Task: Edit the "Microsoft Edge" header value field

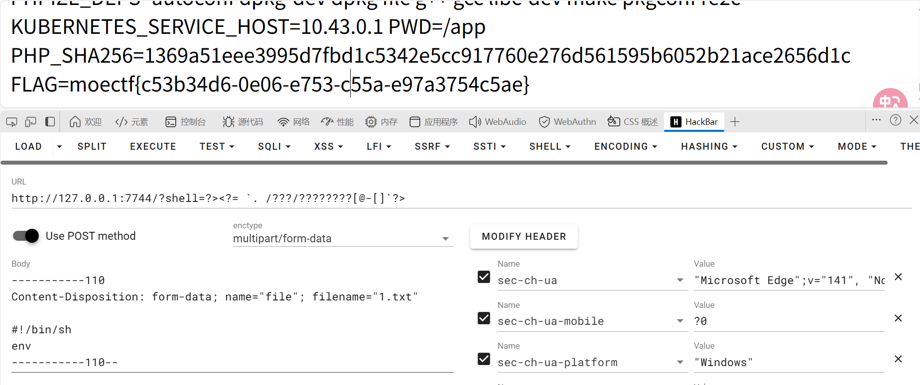Action: (x=789, y=281)
